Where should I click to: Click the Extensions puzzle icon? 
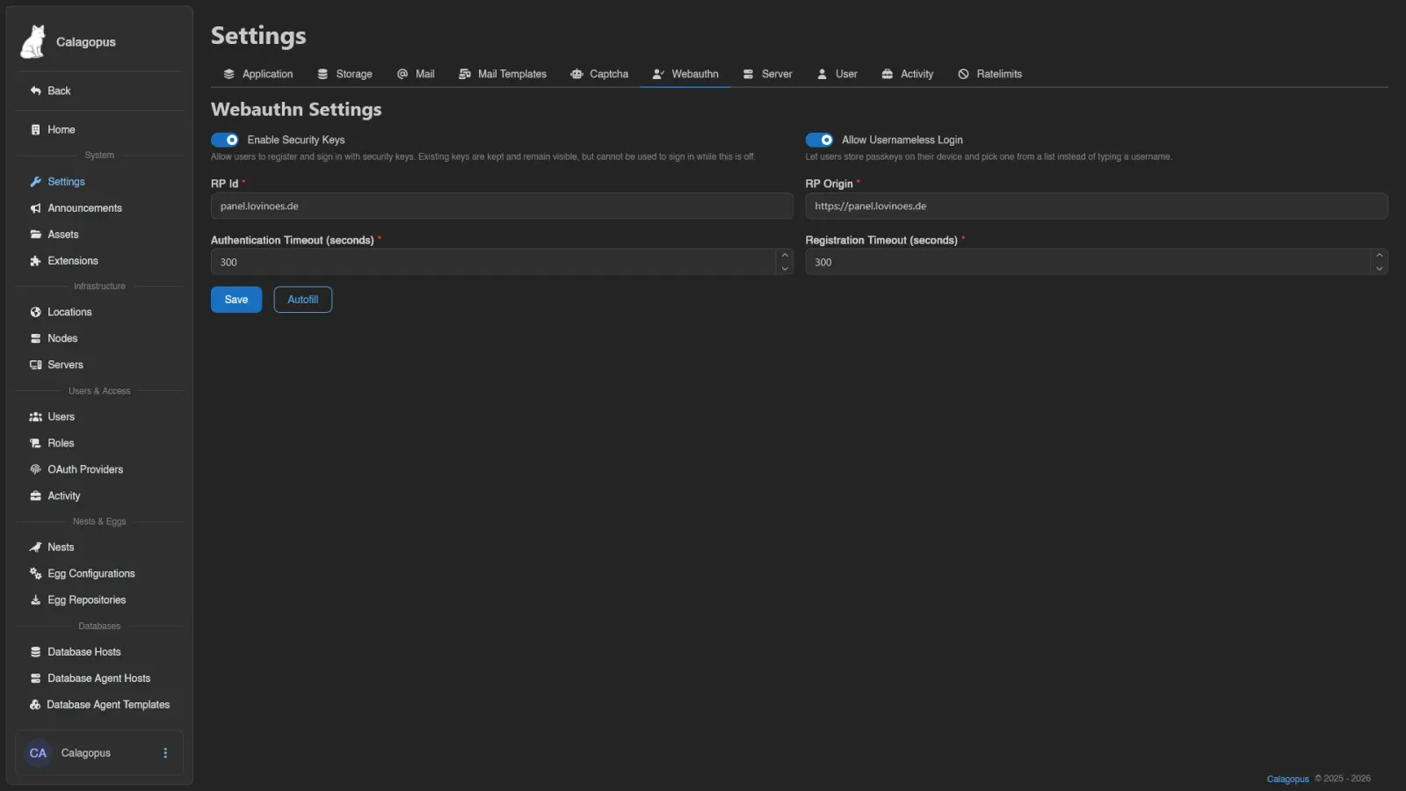[36, 261]
